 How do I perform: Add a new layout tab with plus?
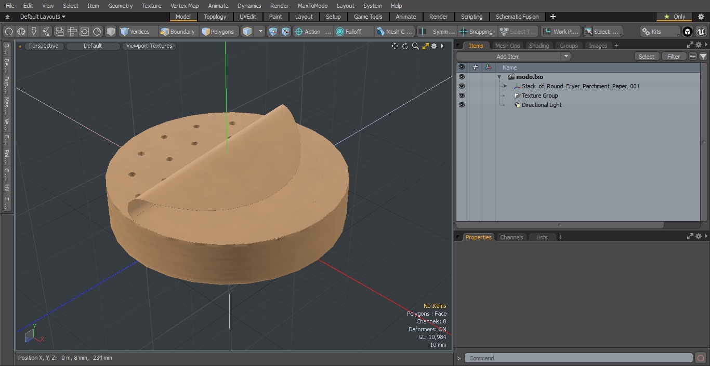click(x=553, y=17)
